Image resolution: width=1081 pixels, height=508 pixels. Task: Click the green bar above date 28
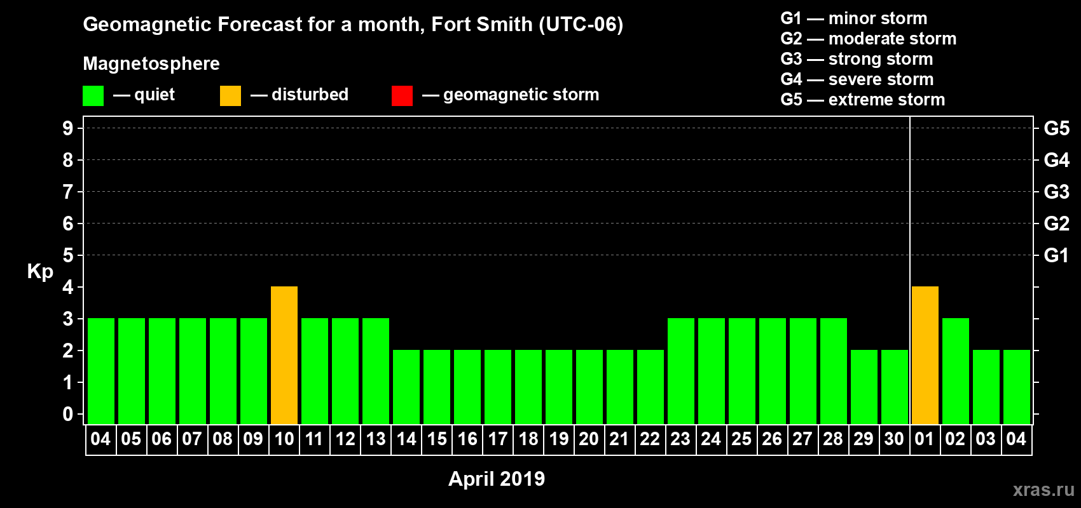point(834,371)
